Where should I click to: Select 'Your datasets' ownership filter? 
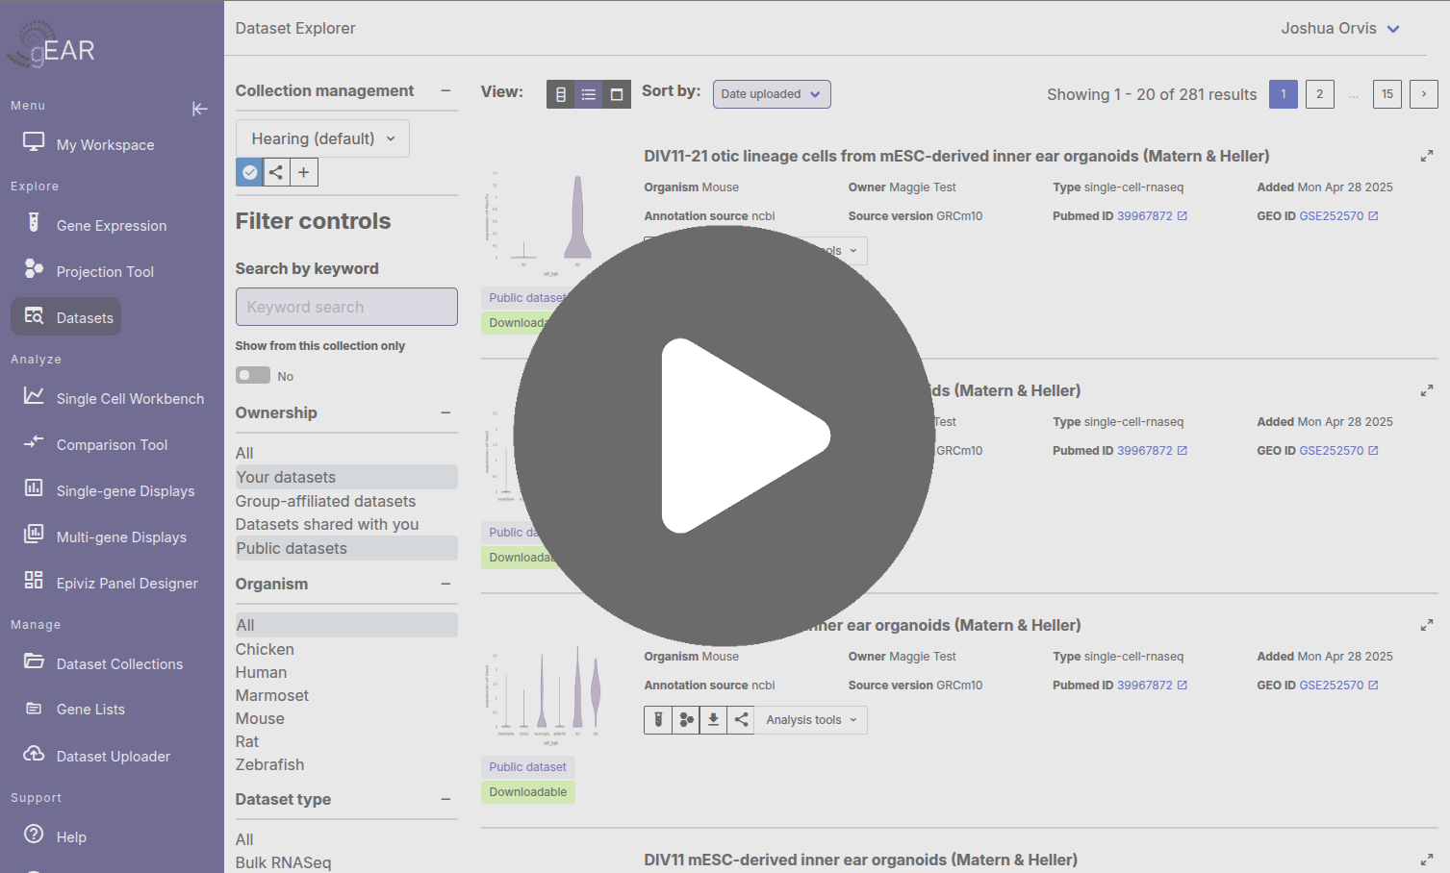pyautogui.click(x=286, y=477)
